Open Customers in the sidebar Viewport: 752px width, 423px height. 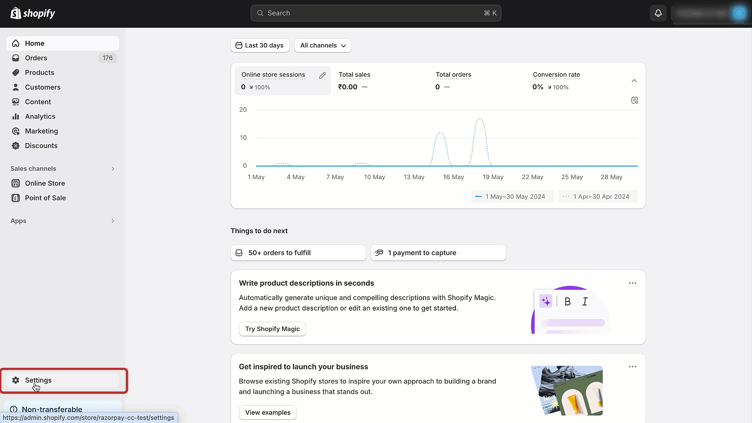tap(63, 87)
